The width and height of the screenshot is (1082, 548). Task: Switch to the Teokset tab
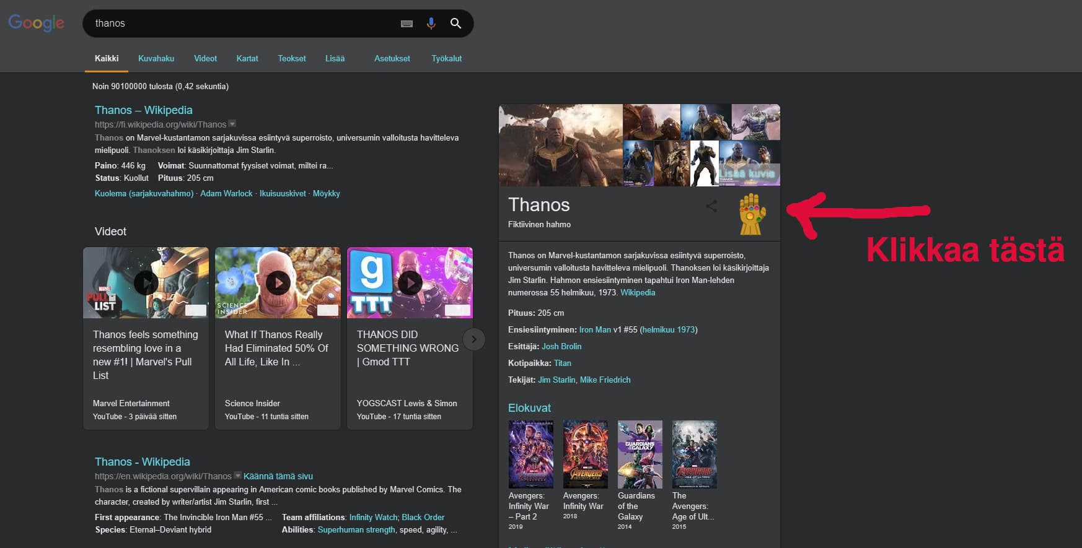coord(292,58)
